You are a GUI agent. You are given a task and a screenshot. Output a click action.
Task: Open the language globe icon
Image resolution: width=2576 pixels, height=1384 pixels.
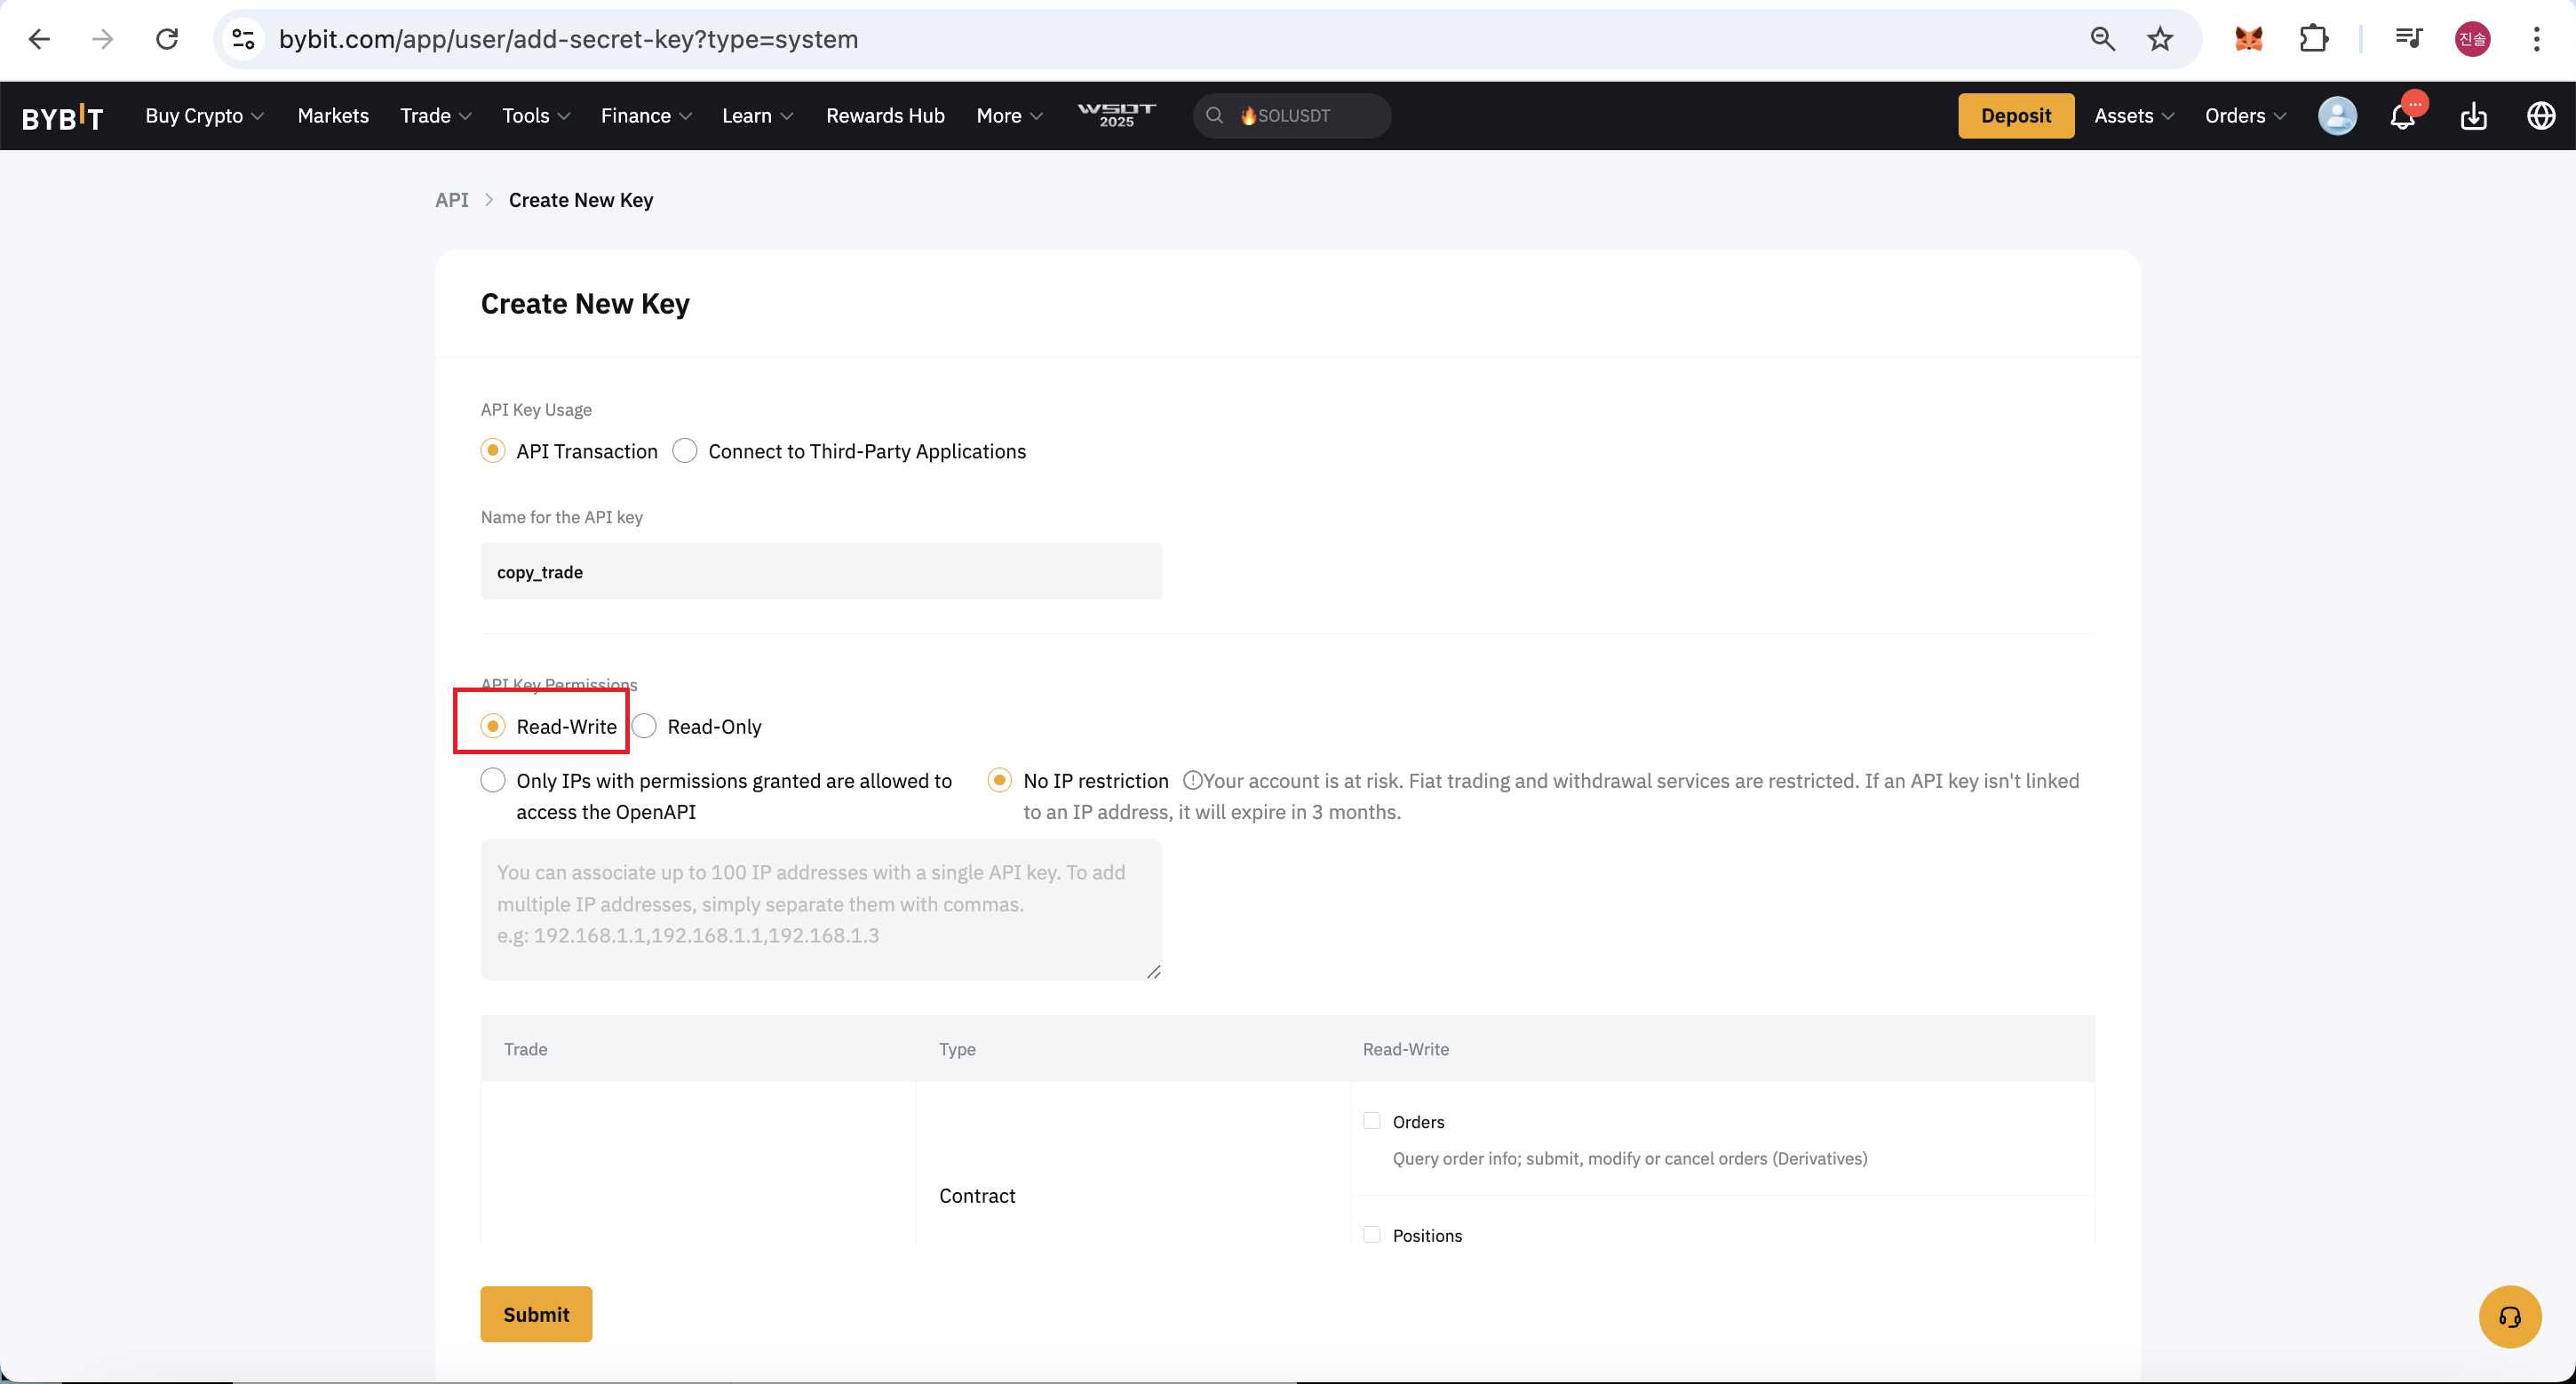pyautogui.click(x=2541, y=116)
